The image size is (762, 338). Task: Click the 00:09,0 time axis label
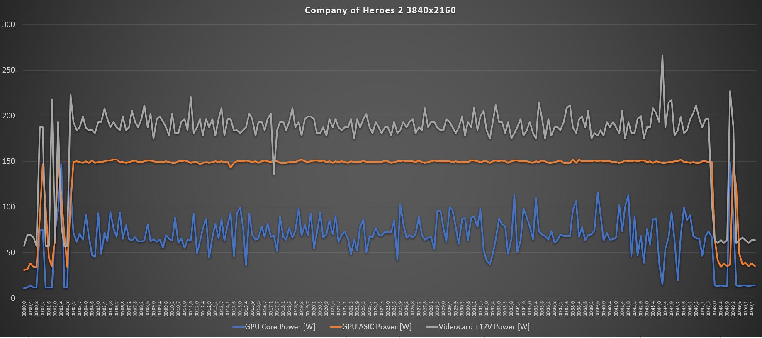point(153,310)
